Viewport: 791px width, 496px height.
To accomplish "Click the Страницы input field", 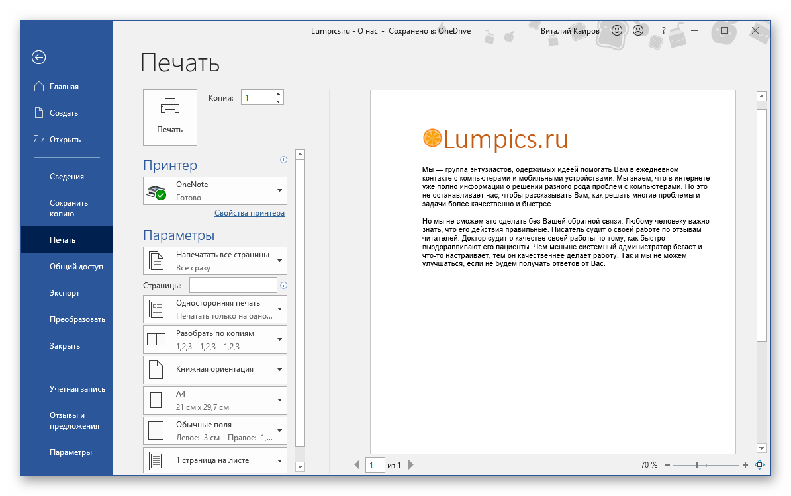I will click(x=233, y=285).
